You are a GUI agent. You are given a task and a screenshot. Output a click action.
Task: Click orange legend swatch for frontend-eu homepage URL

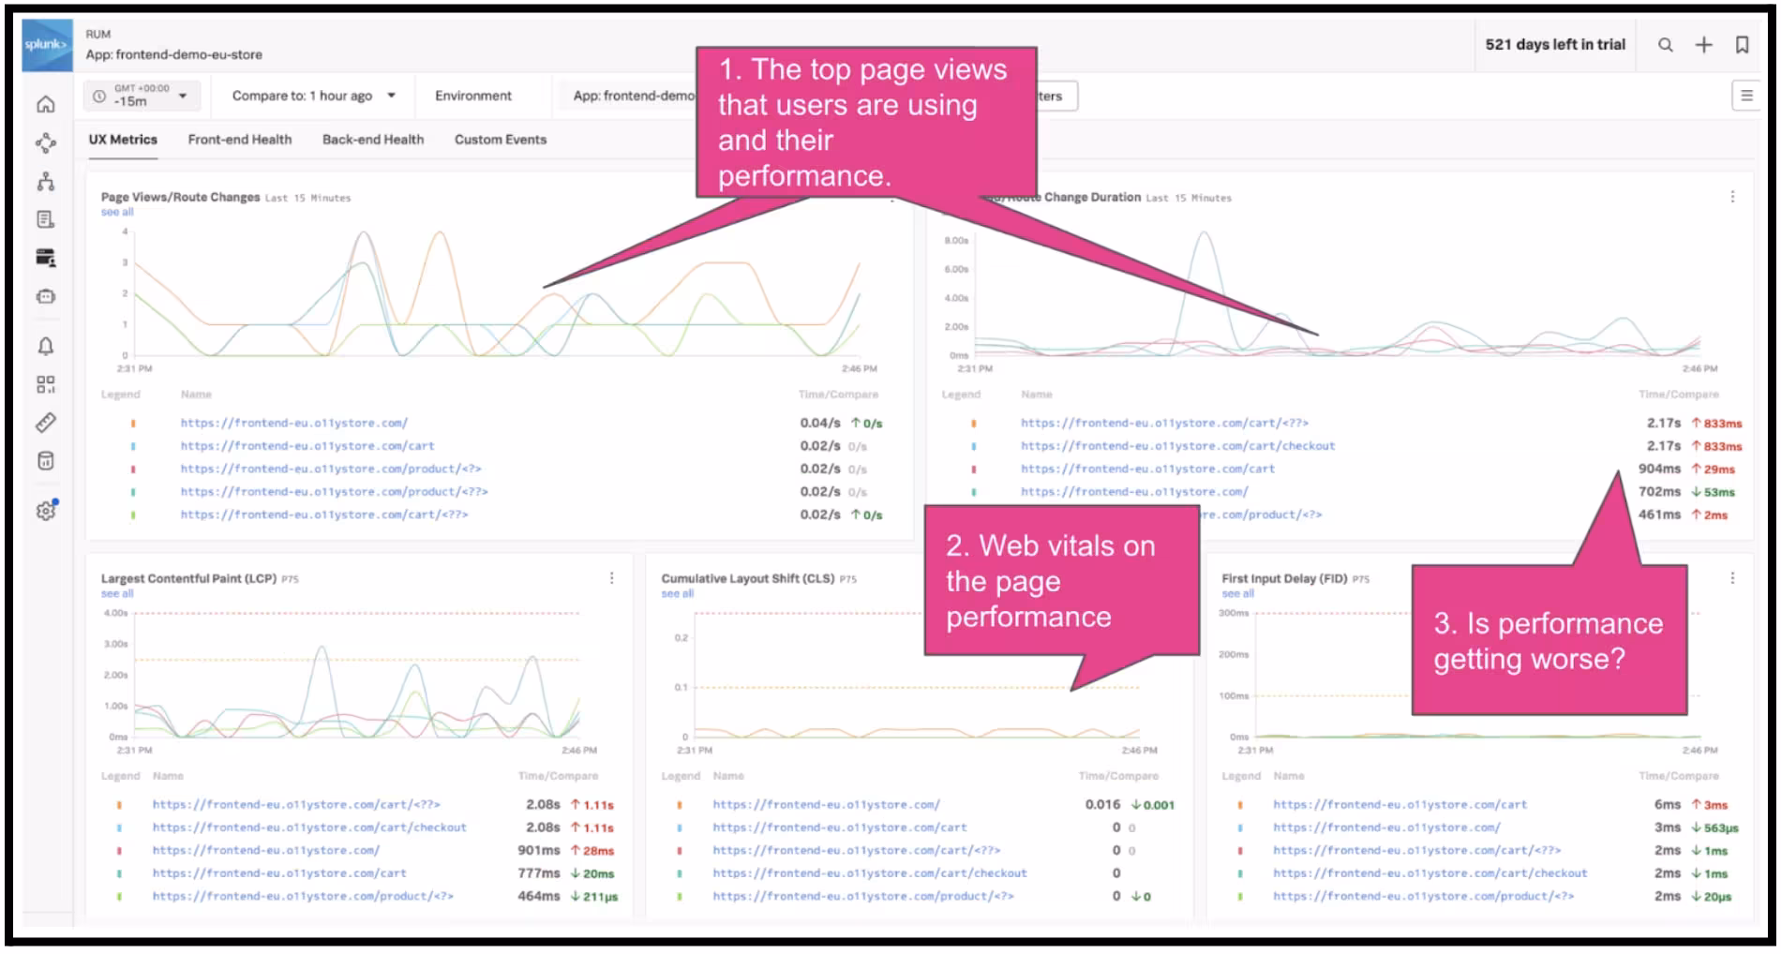133,424
